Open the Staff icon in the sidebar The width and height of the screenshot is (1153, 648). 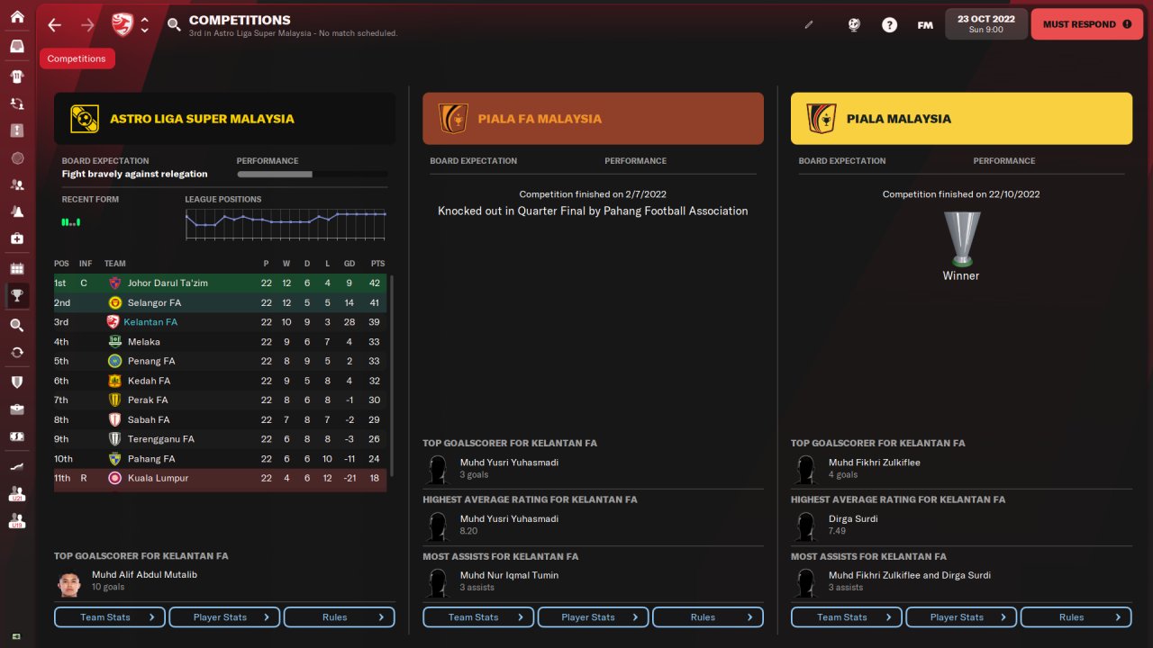(16, 184)
